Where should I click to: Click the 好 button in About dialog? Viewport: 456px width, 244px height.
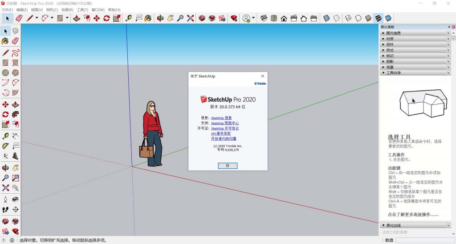click(x=228, y=165)
